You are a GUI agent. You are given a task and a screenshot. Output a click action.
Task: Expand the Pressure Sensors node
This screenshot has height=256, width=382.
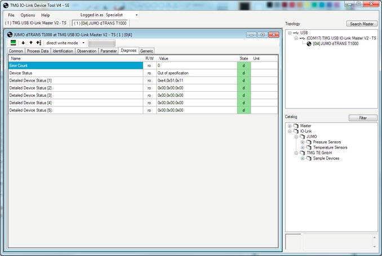click(x=303, y=142)
